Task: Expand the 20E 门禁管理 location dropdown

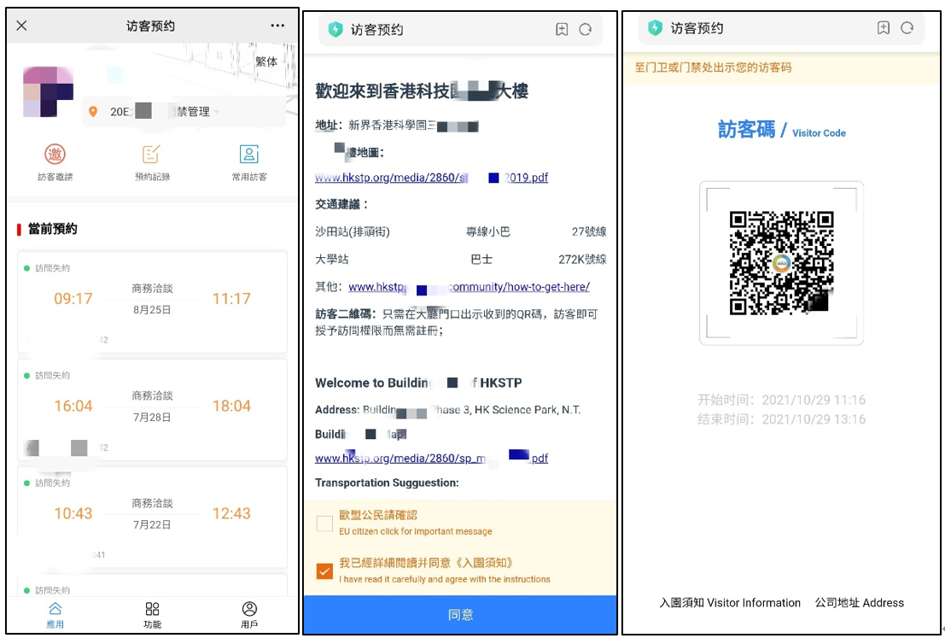Action: click(x=184, y=112)
